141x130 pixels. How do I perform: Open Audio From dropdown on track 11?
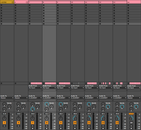(92, 88)
